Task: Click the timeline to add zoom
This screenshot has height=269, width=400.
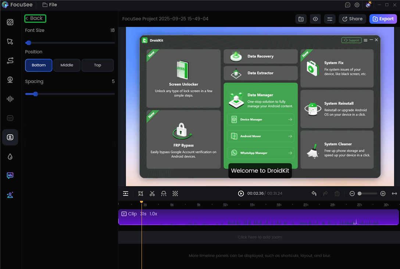Action: click(260, 237)
